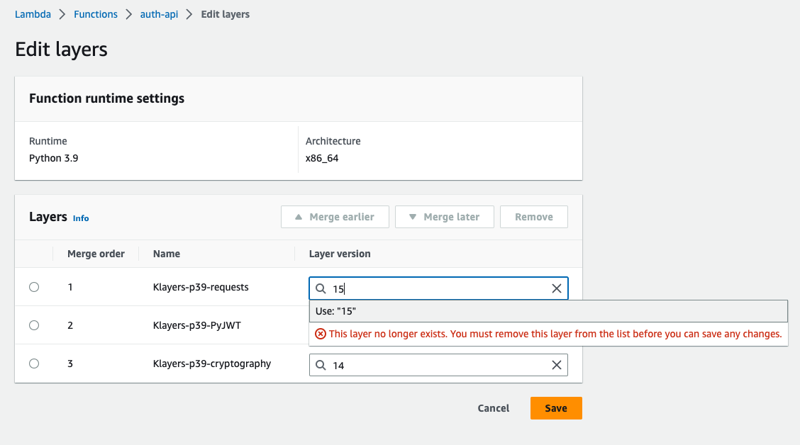Cancel editing layers
Image resolution: width=800 pixels, height=445 pixels.
pyautogui.click(x=494, y=408)
